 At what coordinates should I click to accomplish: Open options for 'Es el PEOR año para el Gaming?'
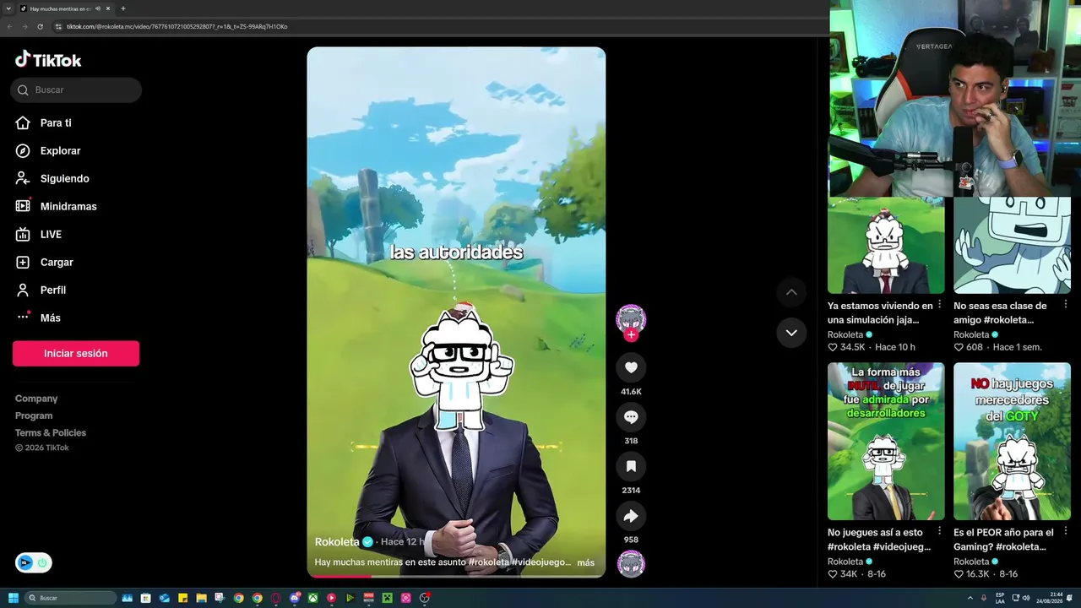pyautogui.click(x=1066, y=532)
